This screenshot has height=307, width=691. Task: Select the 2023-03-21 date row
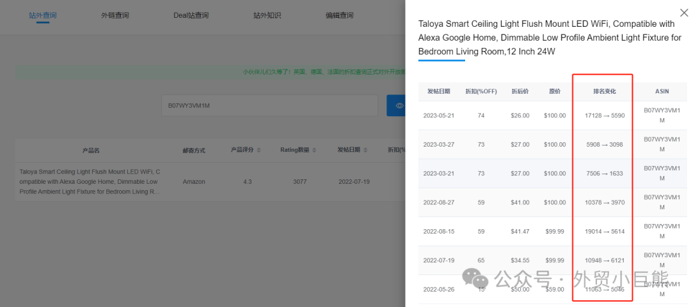coord(438,174)
